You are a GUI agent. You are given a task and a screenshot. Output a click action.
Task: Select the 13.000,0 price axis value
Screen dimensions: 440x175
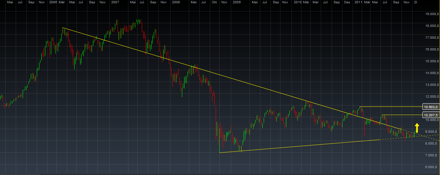[432, 85]
